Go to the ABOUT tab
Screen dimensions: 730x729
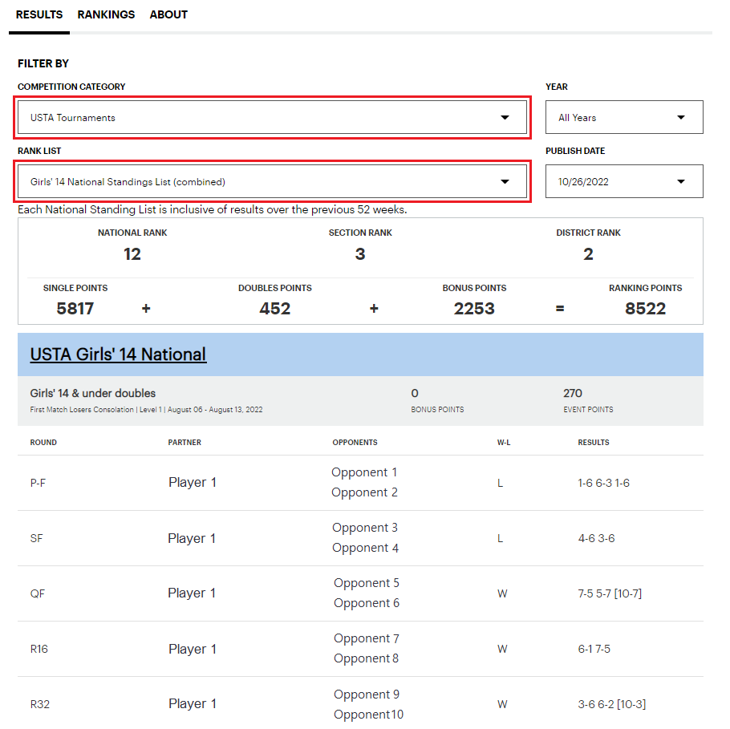coord(168,14)
